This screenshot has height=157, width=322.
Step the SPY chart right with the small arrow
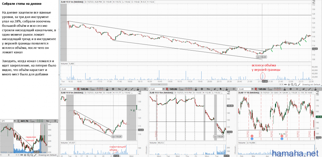(19, 155)
